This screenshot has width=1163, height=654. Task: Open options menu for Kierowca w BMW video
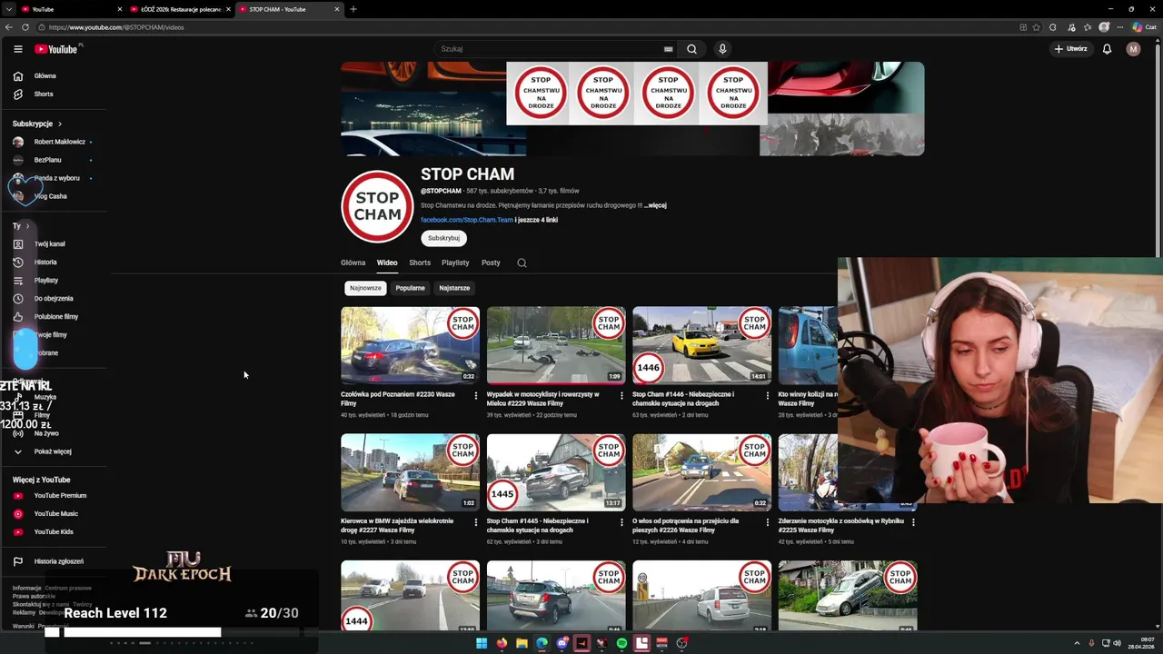pyautogui.click(x=476, y=522)
